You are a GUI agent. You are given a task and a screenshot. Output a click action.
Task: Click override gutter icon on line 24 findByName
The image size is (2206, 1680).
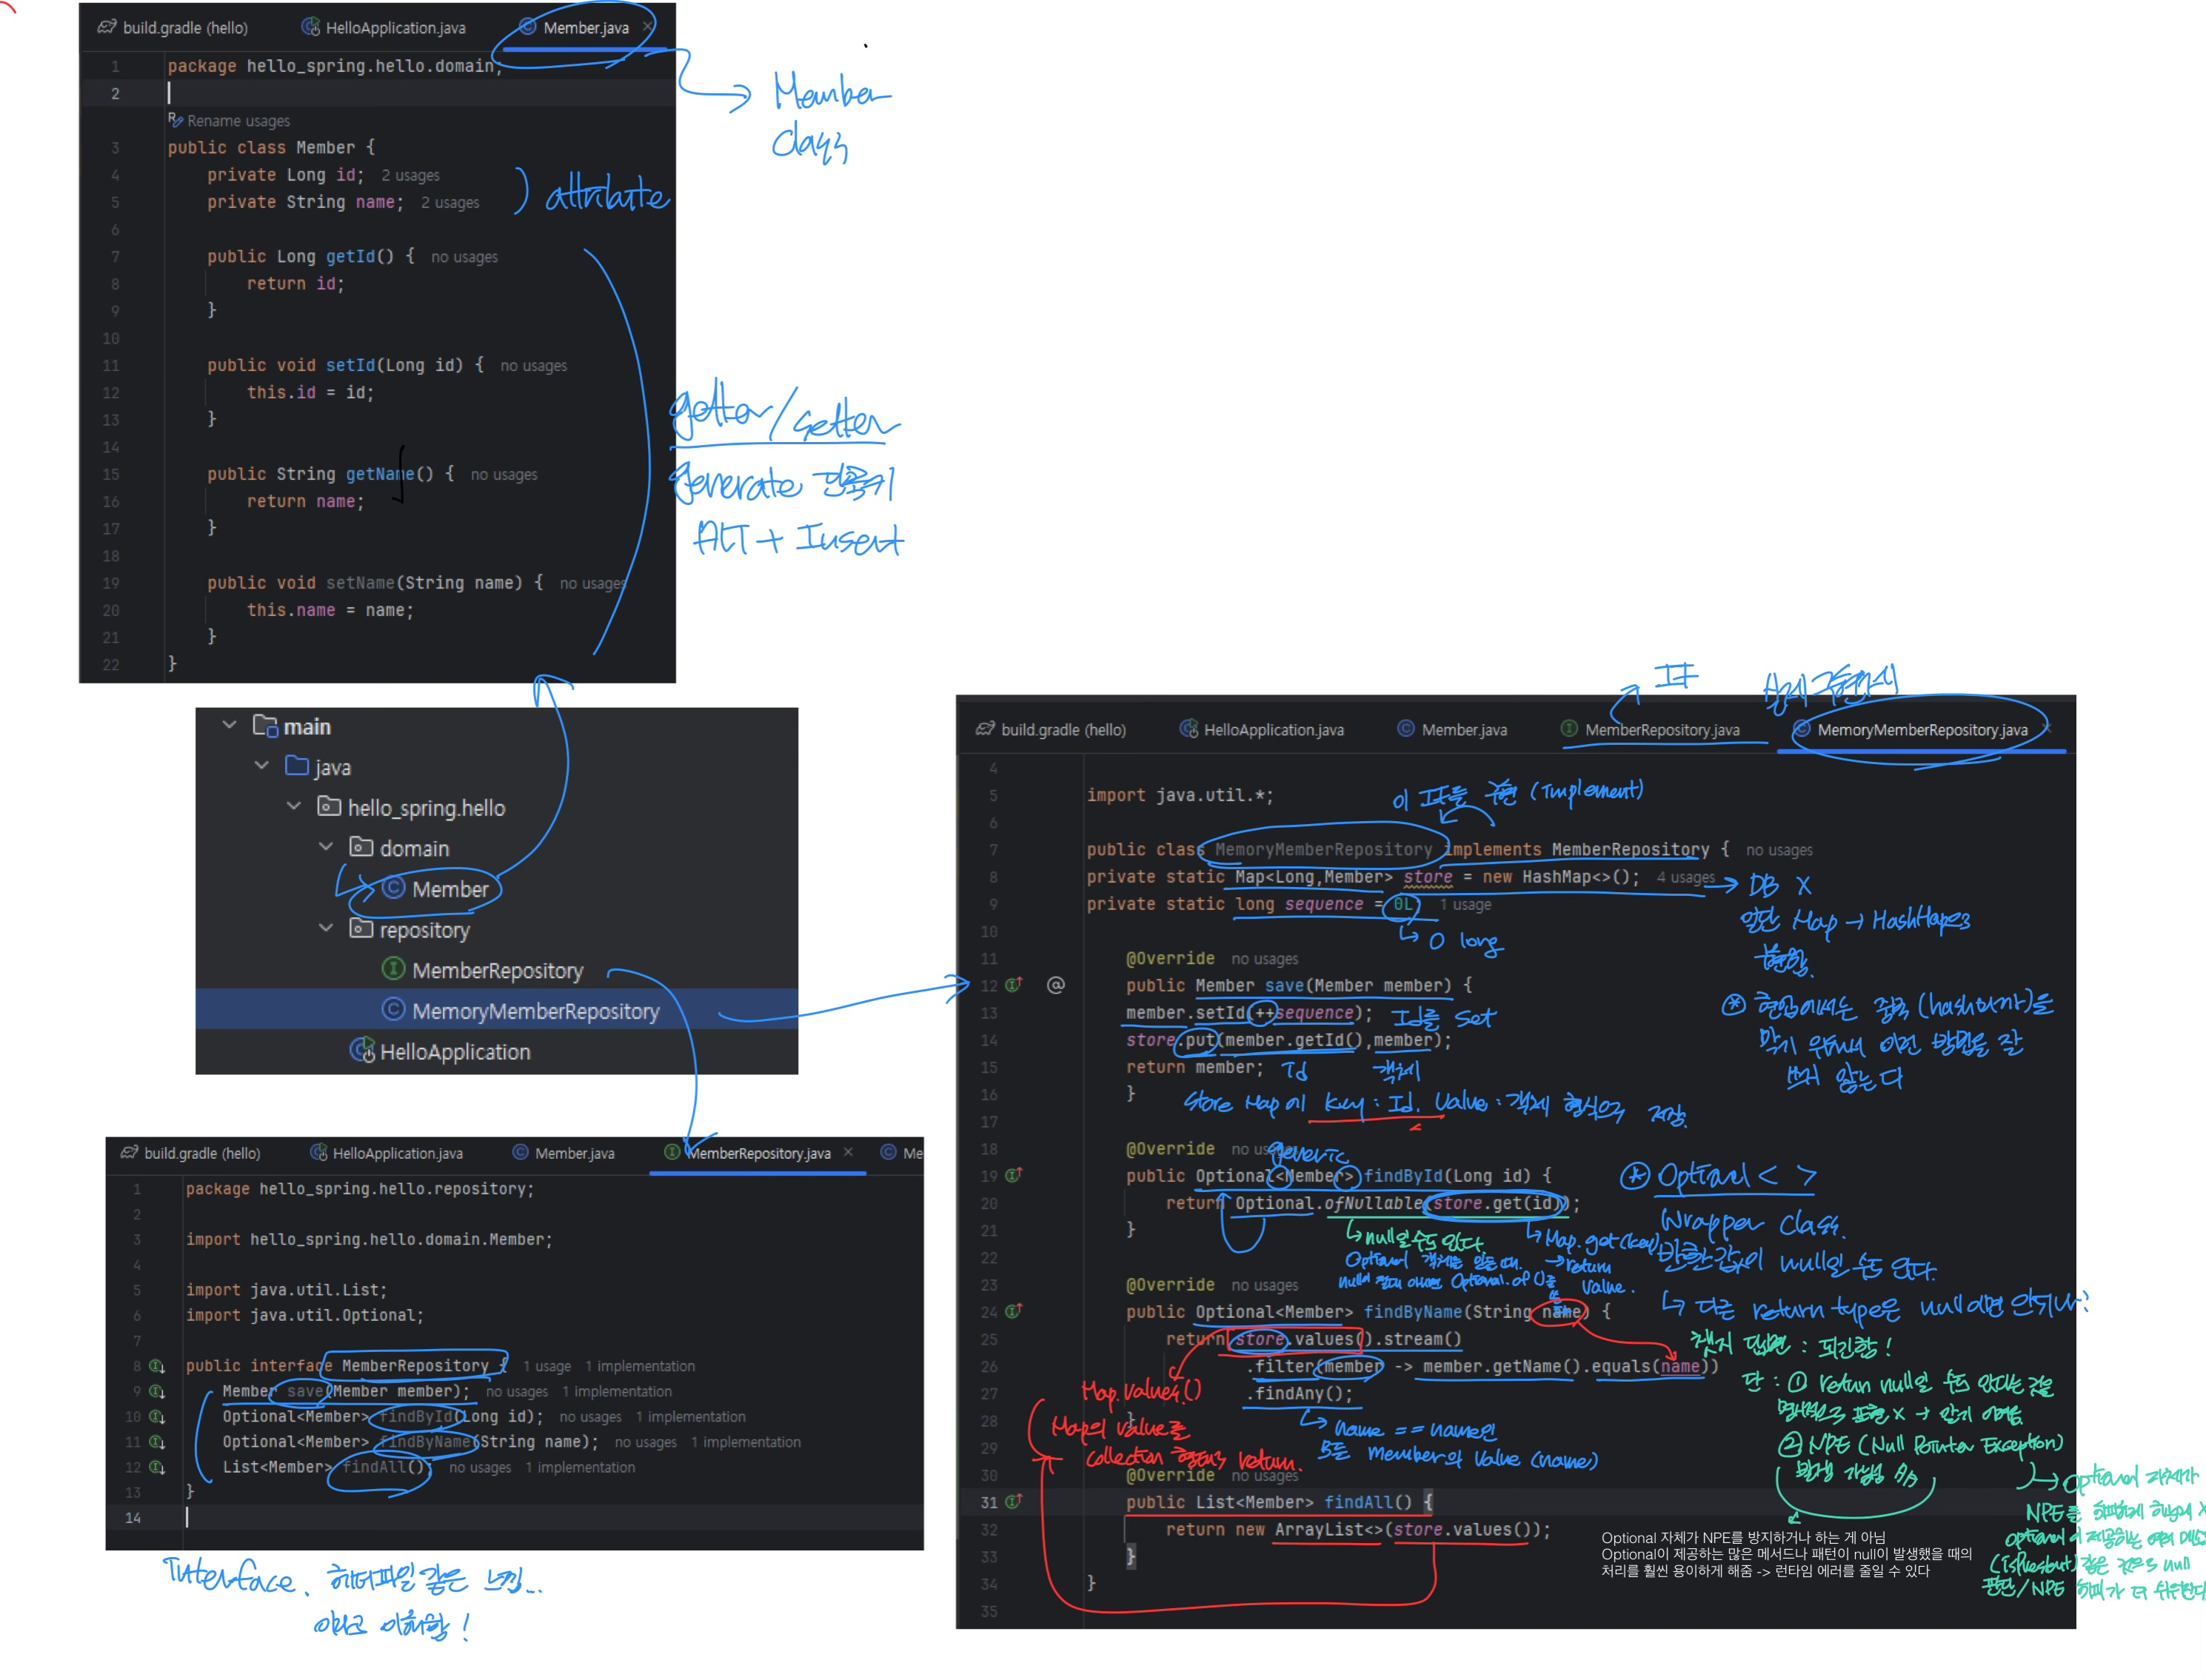click(x=1013, y=1311)
